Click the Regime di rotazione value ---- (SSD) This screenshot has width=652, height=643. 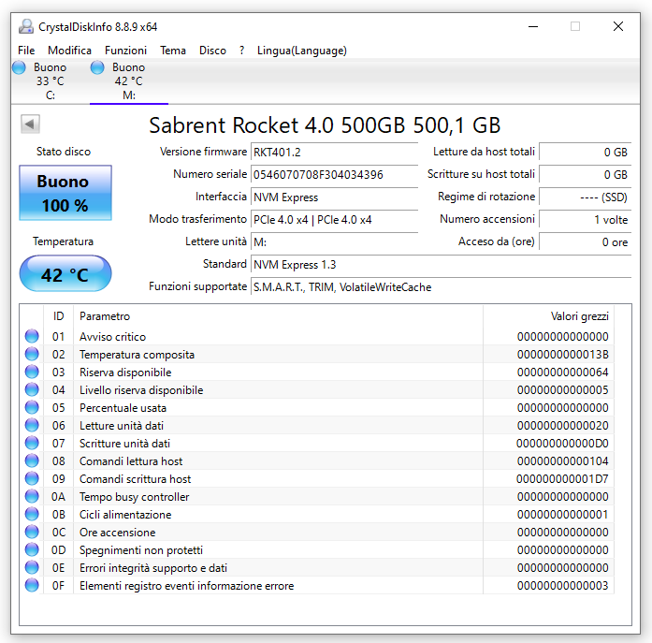tap(585, 197)
